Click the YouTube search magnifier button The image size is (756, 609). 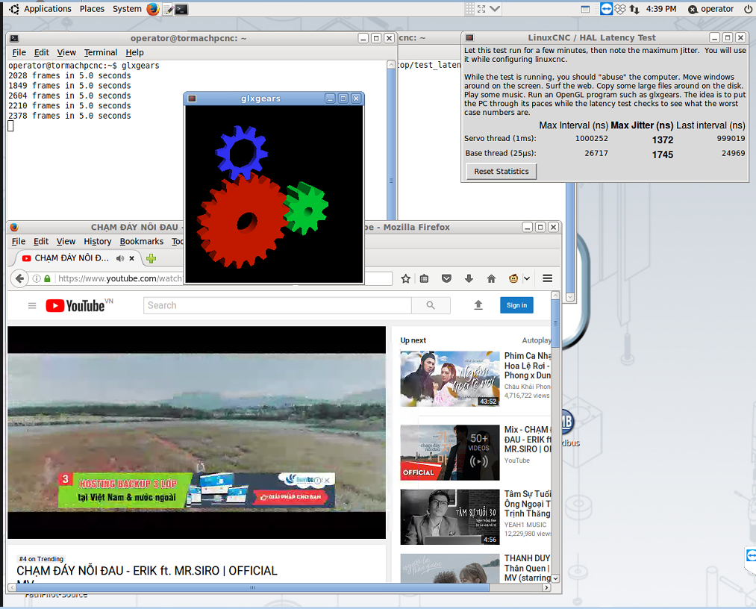coord(431,305)
